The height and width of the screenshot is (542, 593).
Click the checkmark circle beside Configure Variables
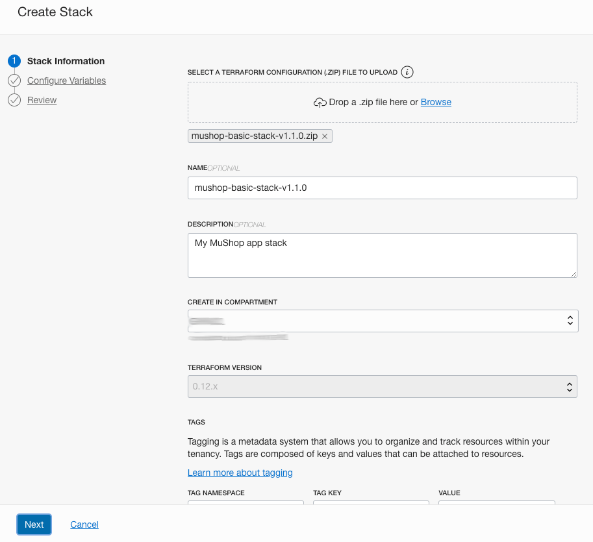click(x=14, y=80)
